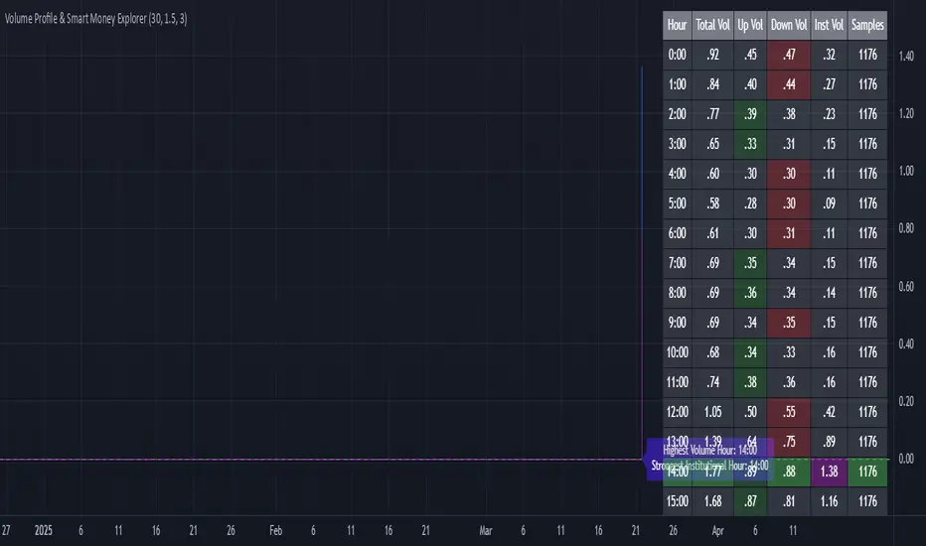The image size is (926, 546).
Task: Select the 10:00 hour cell
Action: point(677,352)
